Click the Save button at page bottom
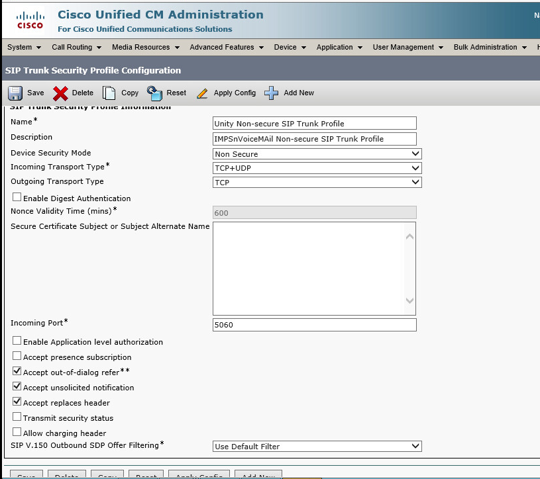The image size is (540, 479). tap(25, 474)
